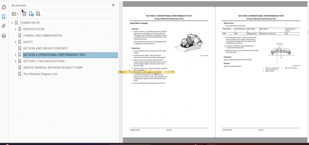Image resolution: width=309 pixels, height=145 pixels.
Task: Click bookmark icon beside The Attached Diagram List
Action: (x=19, y=74)
